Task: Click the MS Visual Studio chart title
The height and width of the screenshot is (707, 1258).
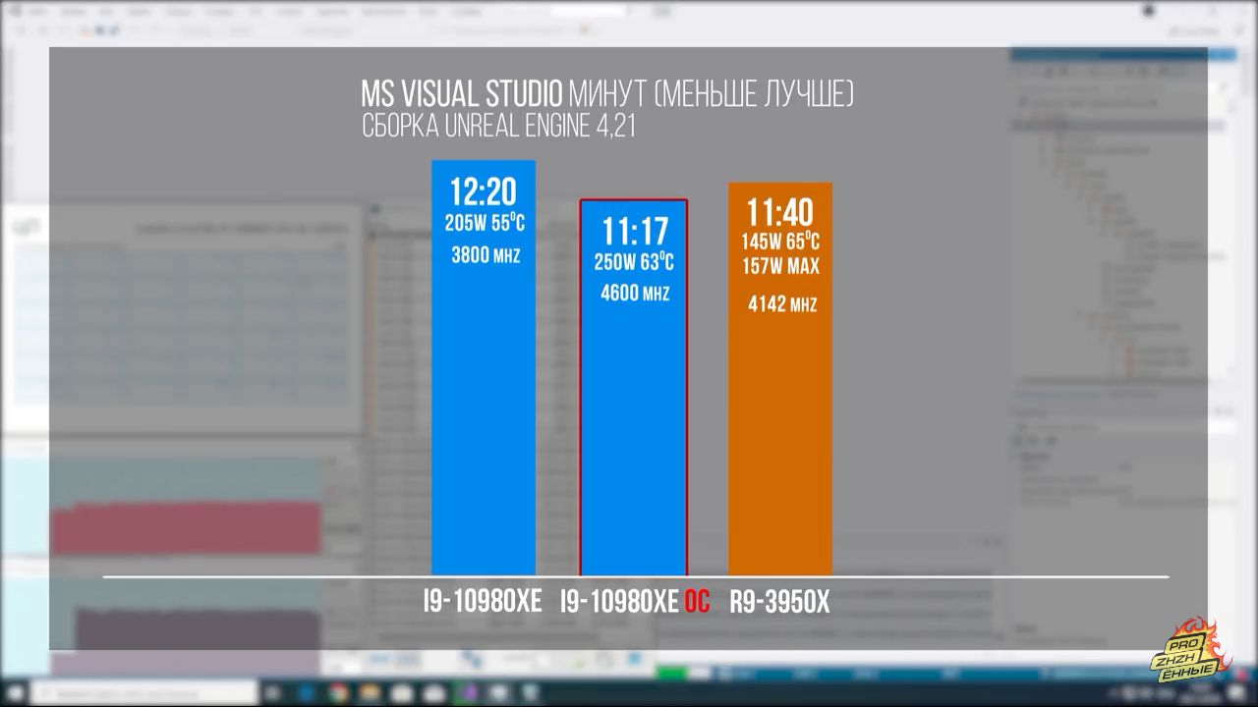Action: (462, 95)
